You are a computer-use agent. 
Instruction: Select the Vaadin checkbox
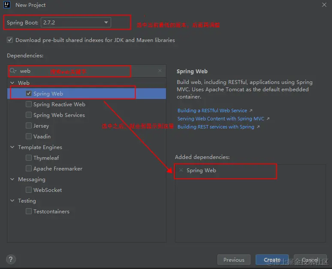coord(29,136)
